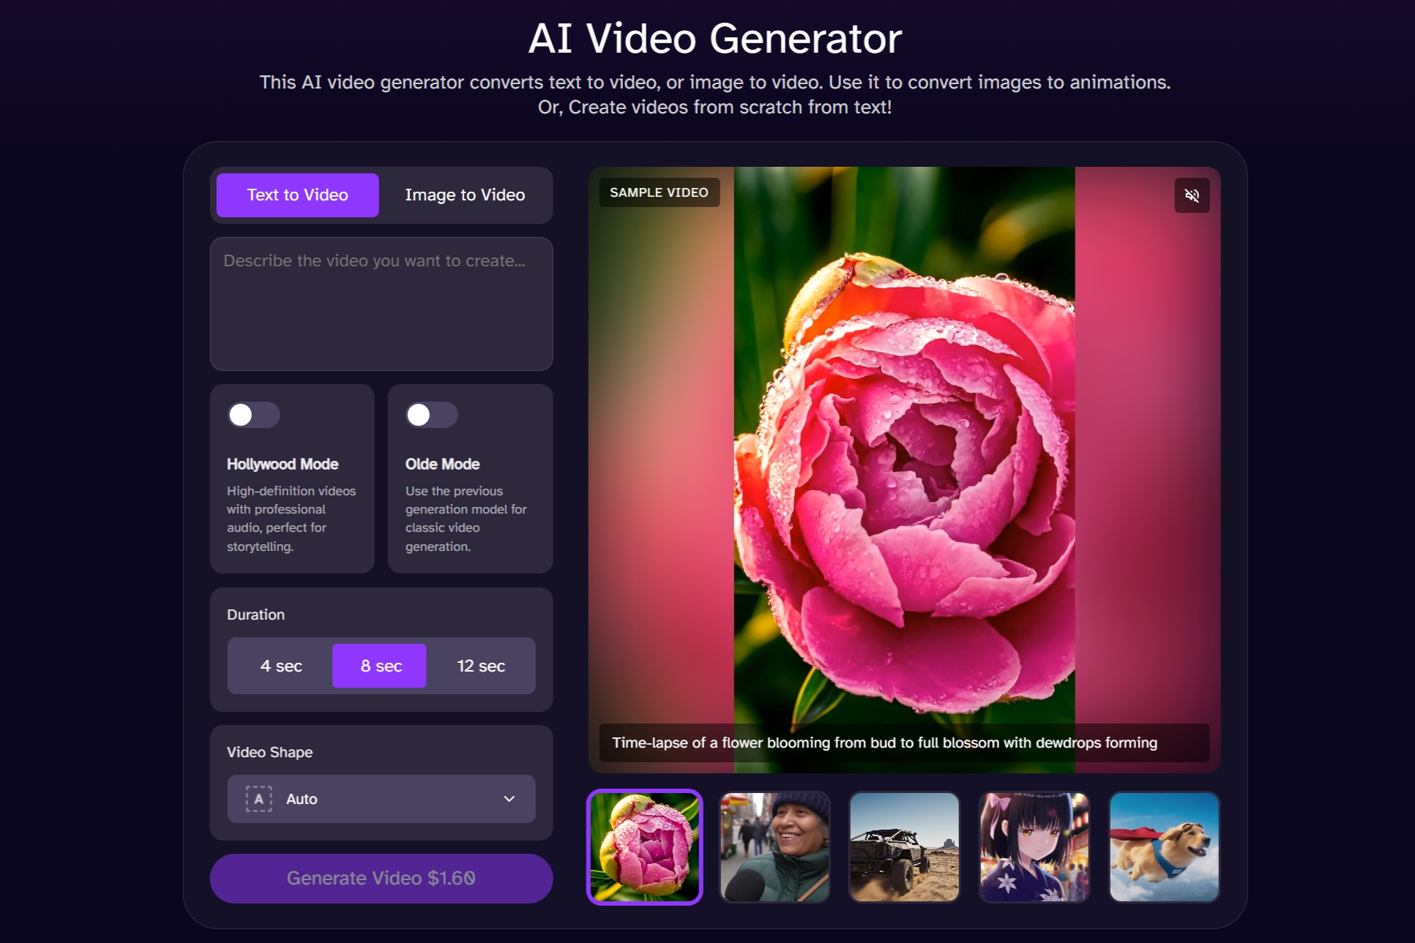The height and width of the screenshot is (943, 1415).
Task: Turn on Olde Mode switch
Action: coord(431,415)
